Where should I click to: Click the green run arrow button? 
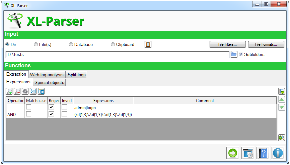click(233, 153)
